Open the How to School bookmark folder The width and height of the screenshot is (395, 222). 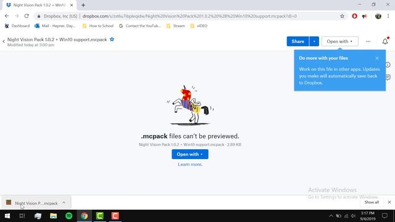[x=98, y=26]
